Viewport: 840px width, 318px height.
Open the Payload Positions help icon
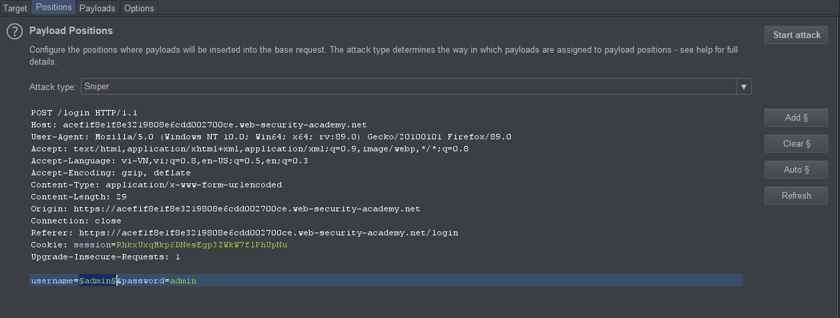[15, 31]
